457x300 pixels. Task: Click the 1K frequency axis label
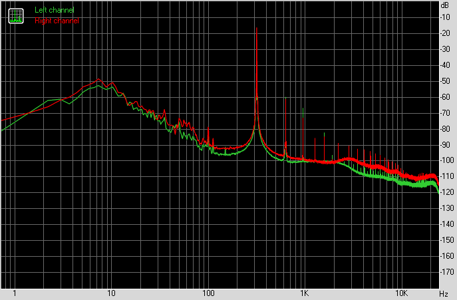point(304,293)
